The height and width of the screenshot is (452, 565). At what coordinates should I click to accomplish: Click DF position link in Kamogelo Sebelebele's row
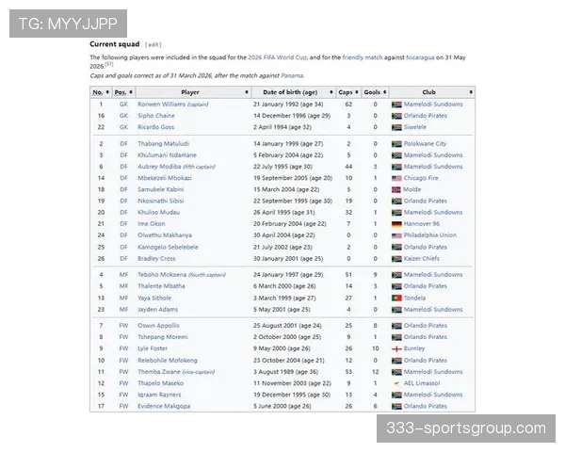(x=123, y=248)
